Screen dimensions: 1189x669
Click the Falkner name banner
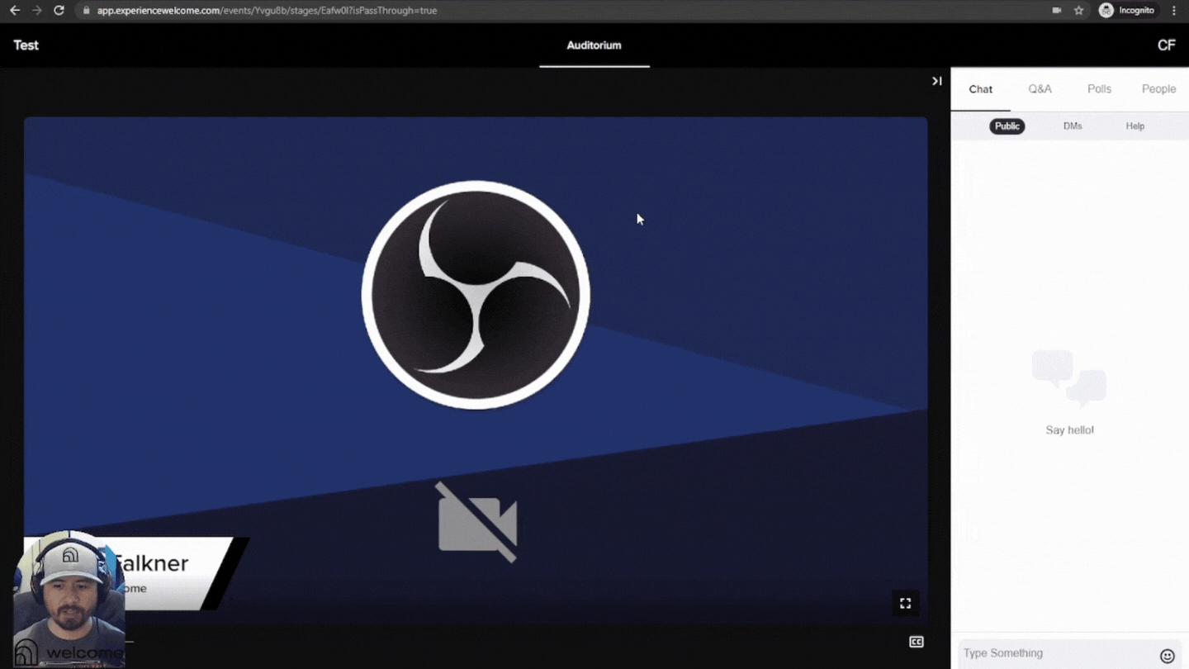coord(136,573)
